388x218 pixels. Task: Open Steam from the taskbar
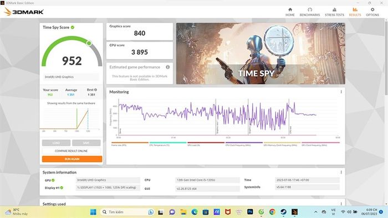click(x=283, y=212)
